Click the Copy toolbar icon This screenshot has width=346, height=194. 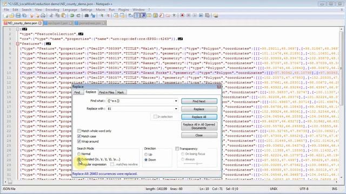pyautogui.click(x=57, y=16)
